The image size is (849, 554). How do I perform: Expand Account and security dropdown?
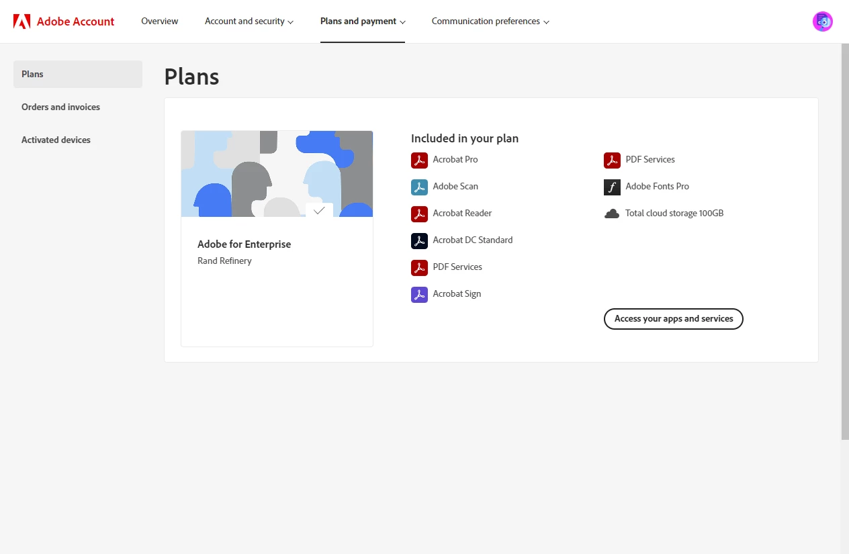249,21
